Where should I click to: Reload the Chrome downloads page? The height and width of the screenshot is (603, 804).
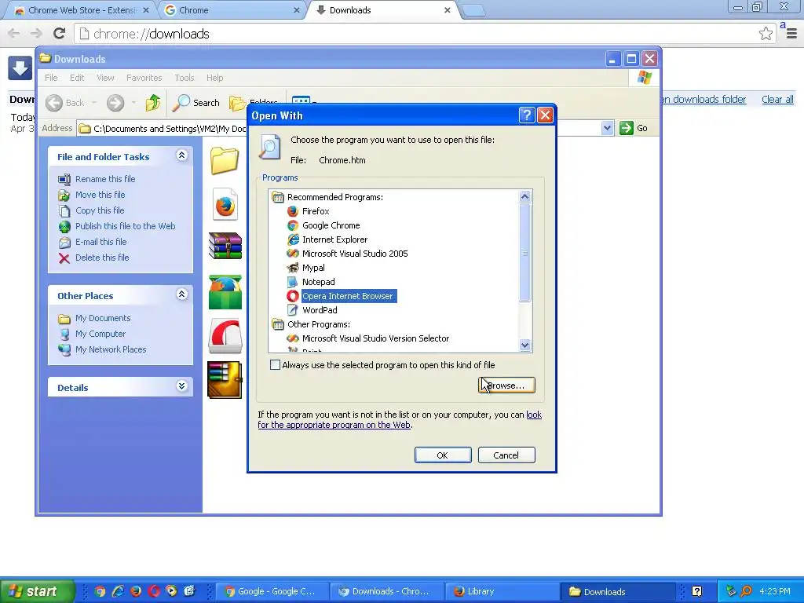60,34
